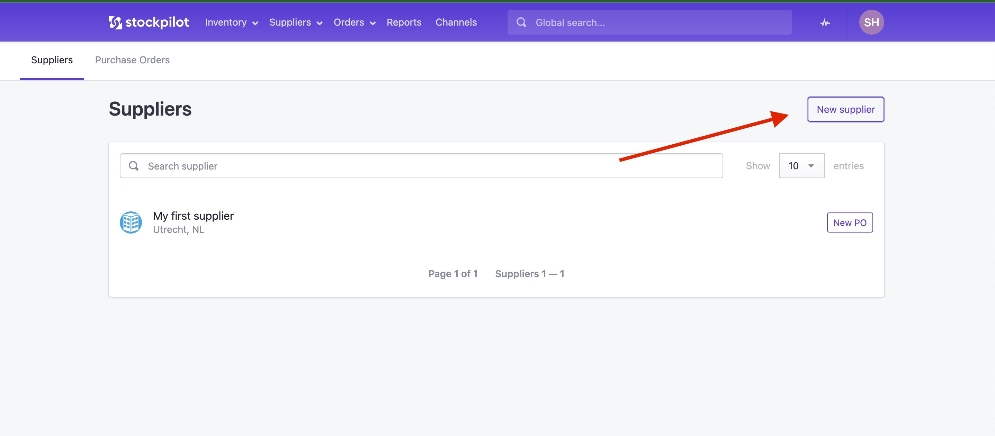995x436 pixels.
Task: Open the activity pulse icon
Action: (825, 23)
